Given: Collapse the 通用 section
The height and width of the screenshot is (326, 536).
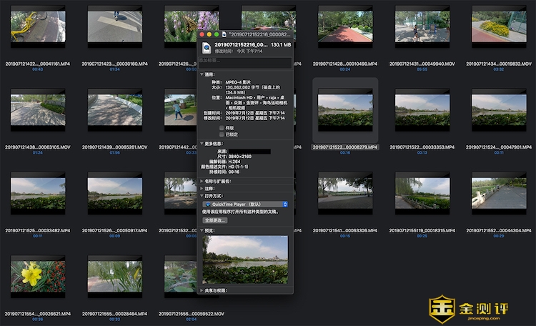Looking at the screenshot, I should [202, 74].
